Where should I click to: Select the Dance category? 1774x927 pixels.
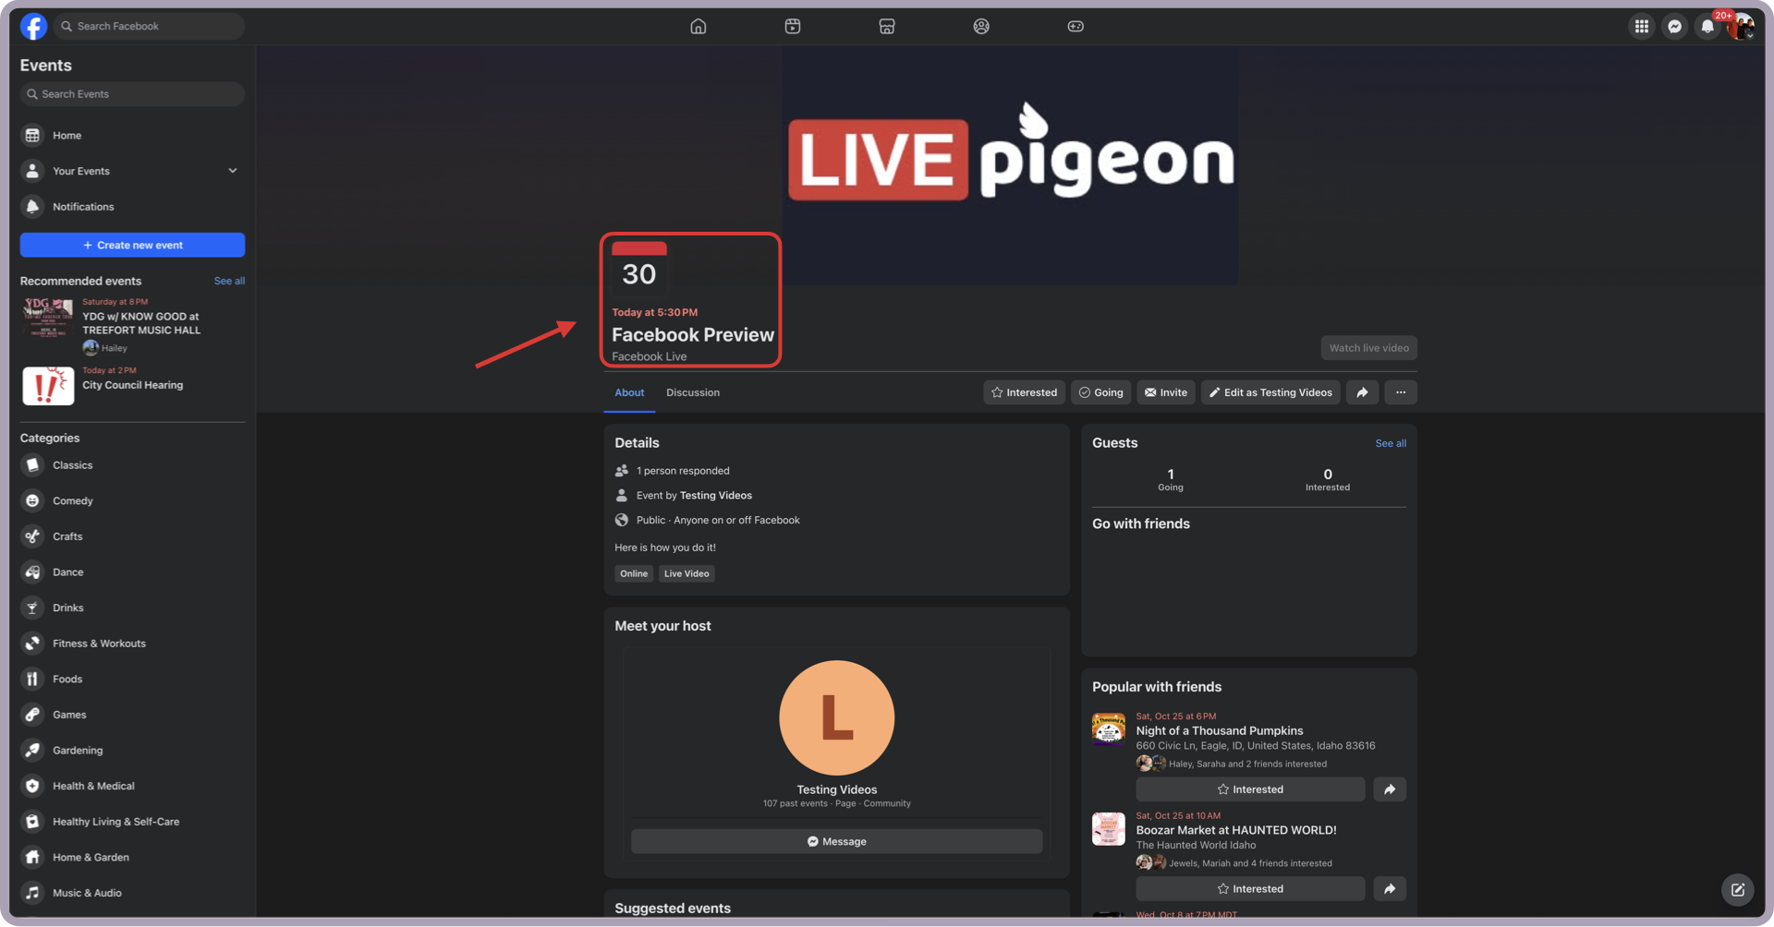coord(132,572)
